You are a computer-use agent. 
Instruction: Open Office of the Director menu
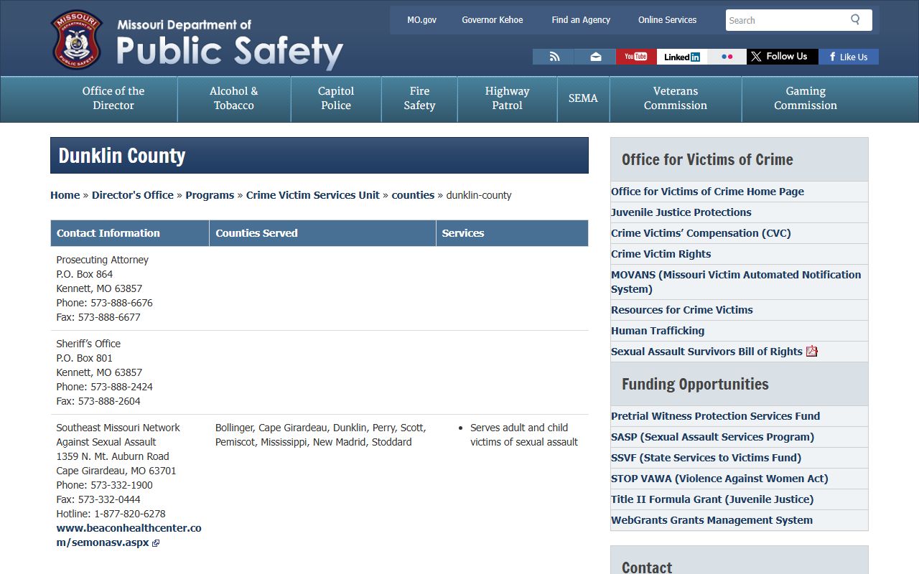click(x=113, y=98)
